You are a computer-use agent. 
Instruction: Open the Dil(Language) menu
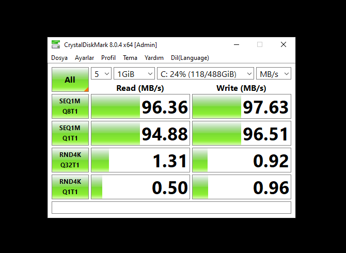coord(190,58)
